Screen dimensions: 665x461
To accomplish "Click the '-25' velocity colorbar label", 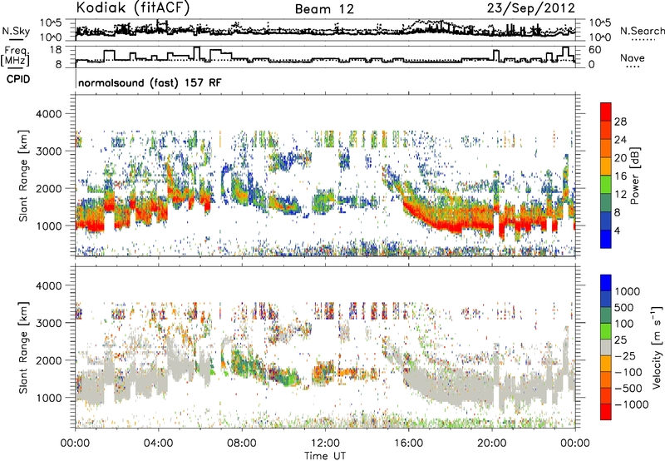I will coord(626,355).
